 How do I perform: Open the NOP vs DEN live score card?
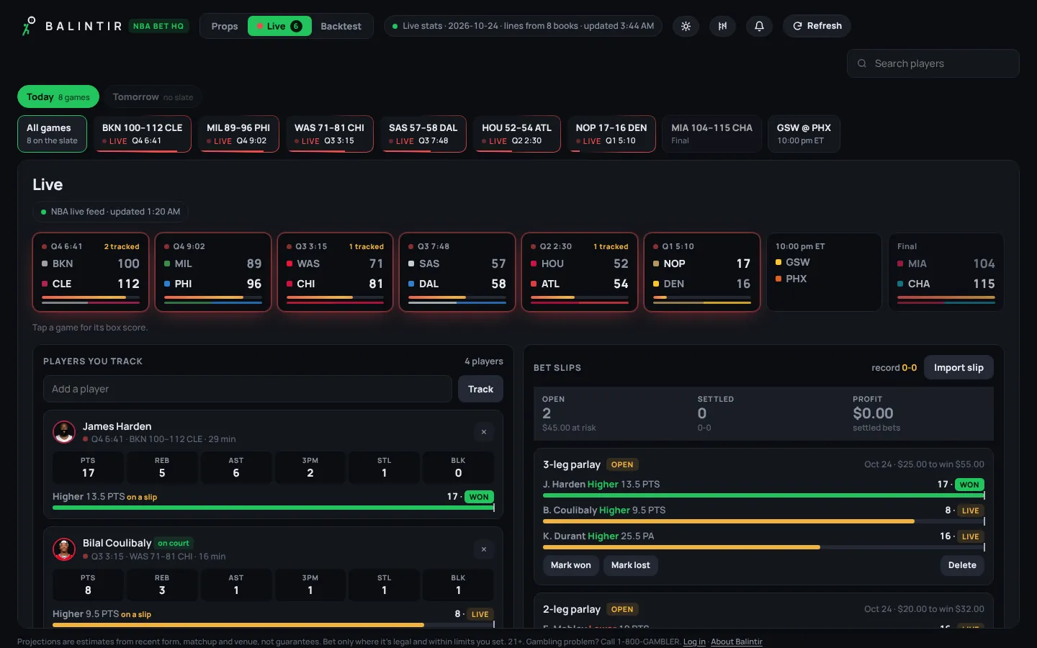pyautogui.click(x=702, y=272)
